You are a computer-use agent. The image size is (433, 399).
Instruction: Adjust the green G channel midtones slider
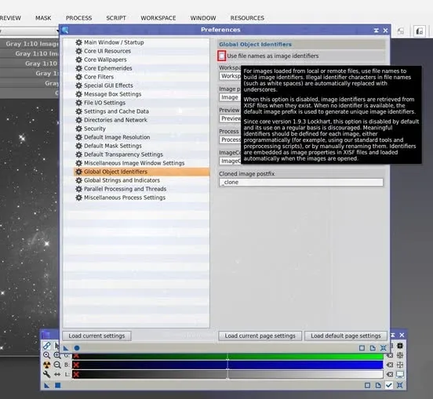coord(227,356)
